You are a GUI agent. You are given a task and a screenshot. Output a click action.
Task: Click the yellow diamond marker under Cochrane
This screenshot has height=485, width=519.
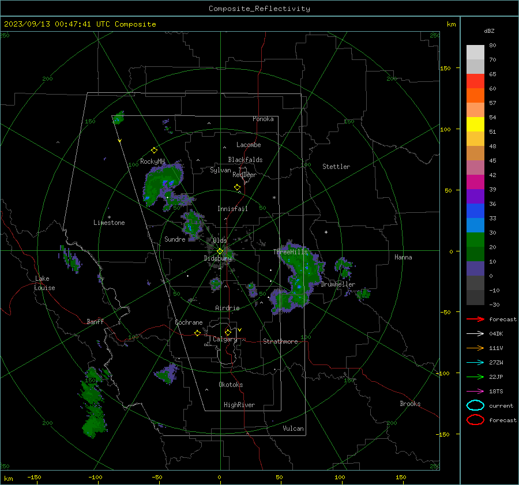(x=197, y=333)
